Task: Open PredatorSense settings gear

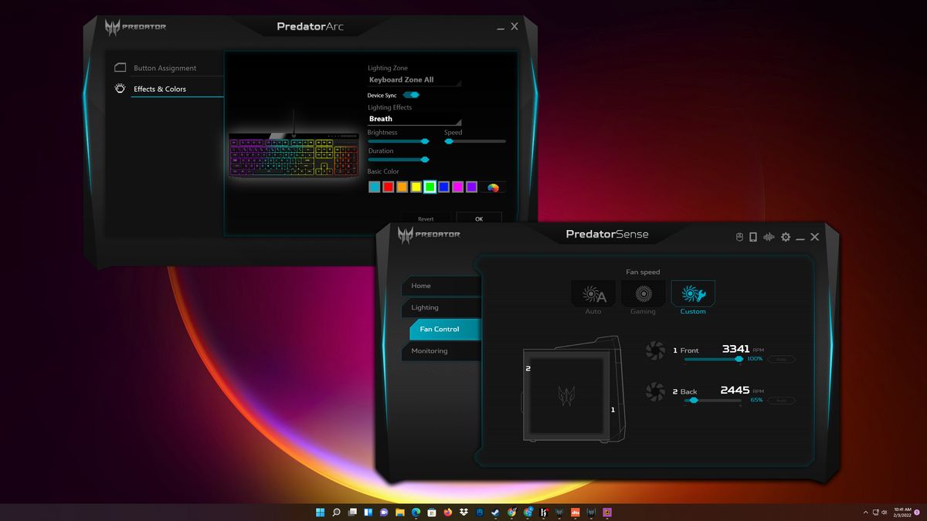Action: [x=786, y=237]
